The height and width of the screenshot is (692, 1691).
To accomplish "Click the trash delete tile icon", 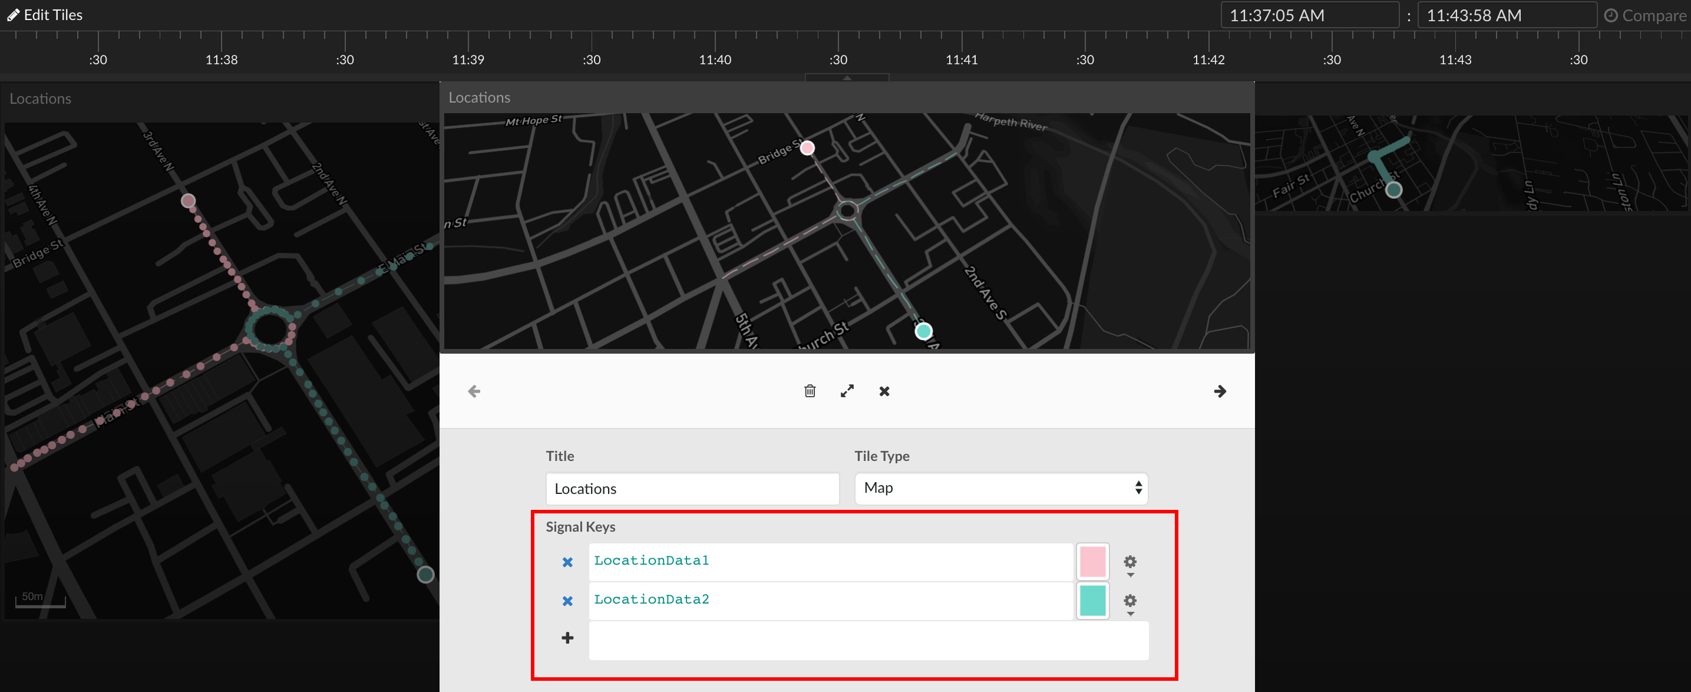I will 810,391.
